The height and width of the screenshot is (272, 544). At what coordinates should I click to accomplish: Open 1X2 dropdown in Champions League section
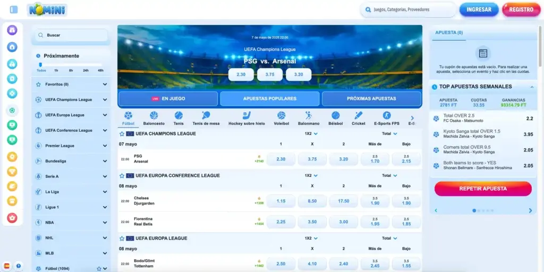point(311,133)
